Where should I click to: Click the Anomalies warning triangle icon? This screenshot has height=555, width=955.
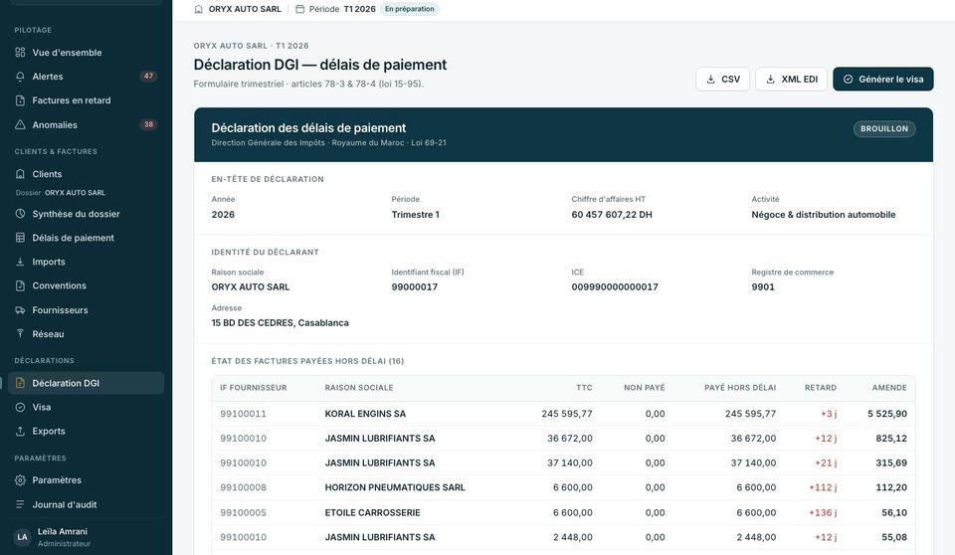(x=20, y=125)
